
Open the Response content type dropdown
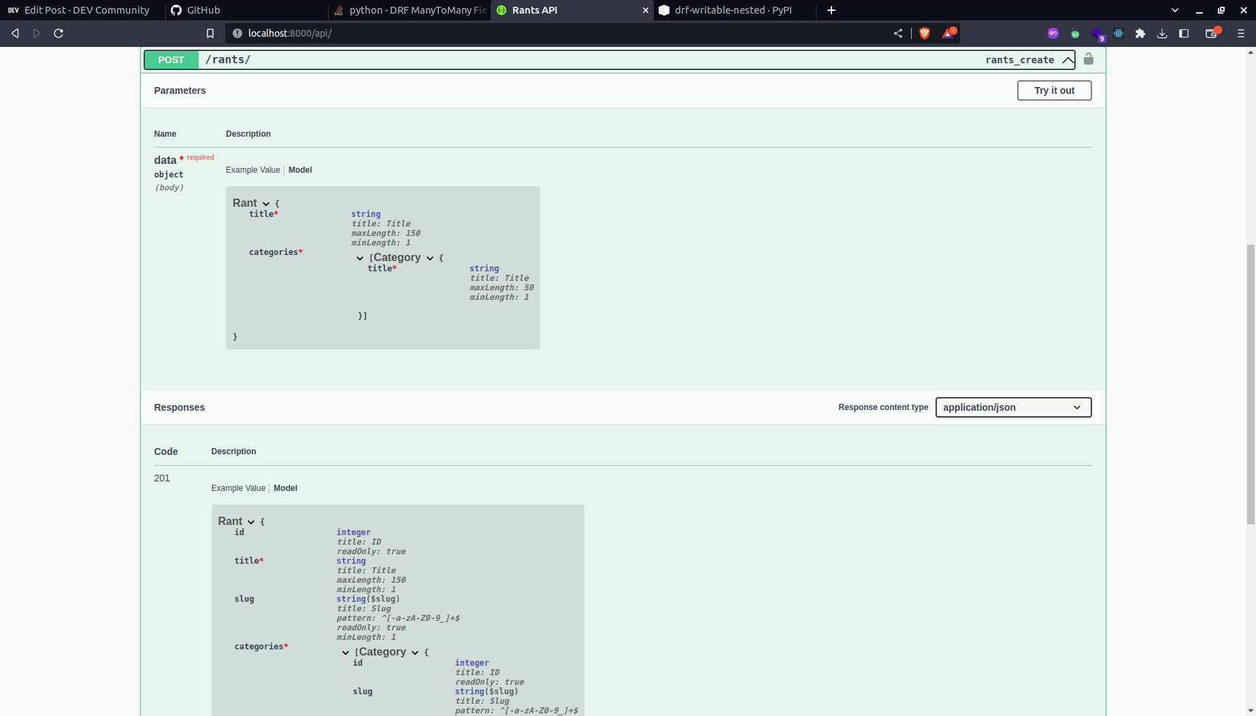(1013, 407)
